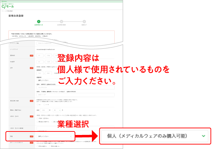This screenshot has width=214, height=149.
Task: Click the address line 1 input field
Action: click(x=75, y=87)
